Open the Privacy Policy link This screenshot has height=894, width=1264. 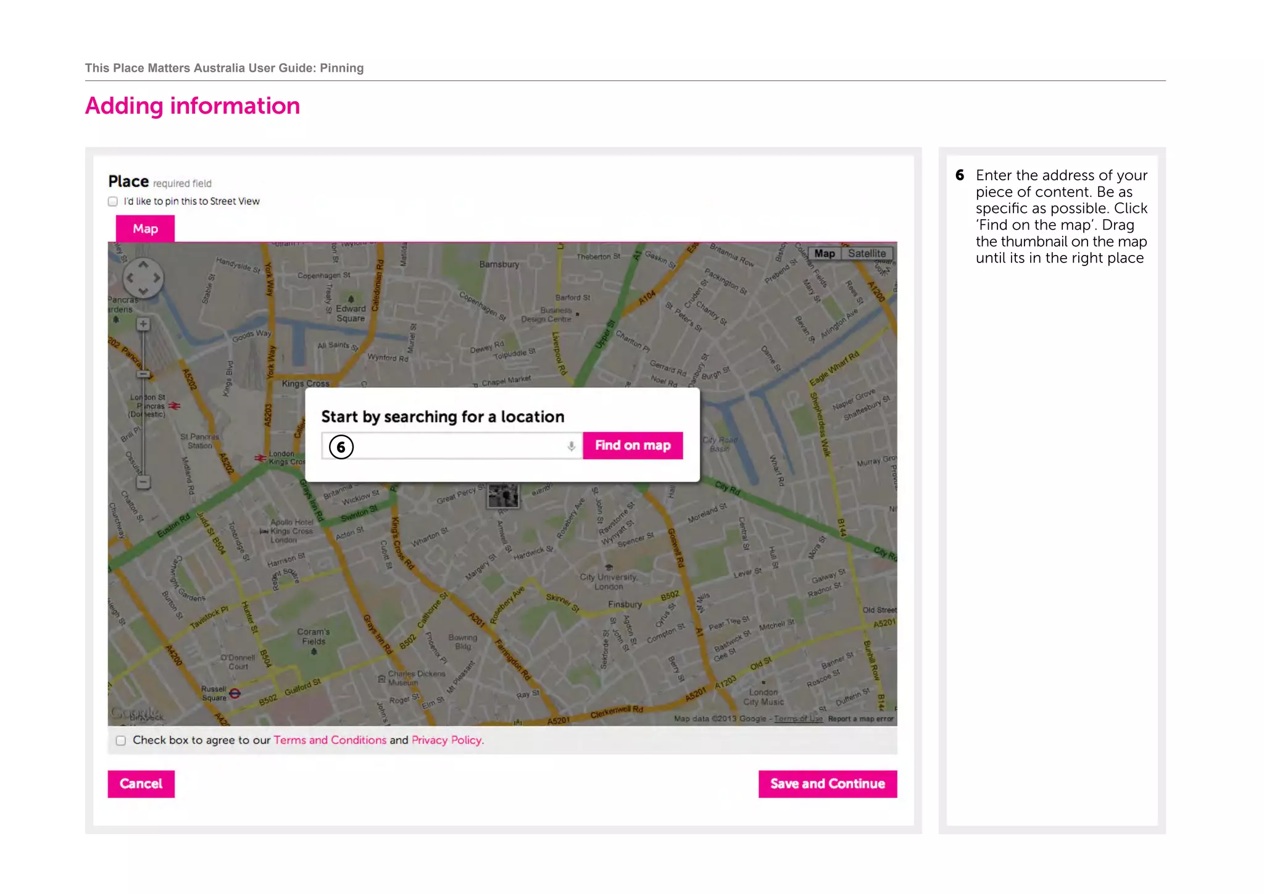point(447,740)
